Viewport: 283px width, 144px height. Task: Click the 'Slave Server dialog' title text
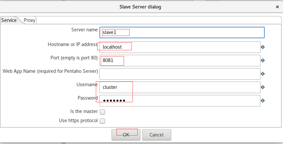tap(140, 7)
